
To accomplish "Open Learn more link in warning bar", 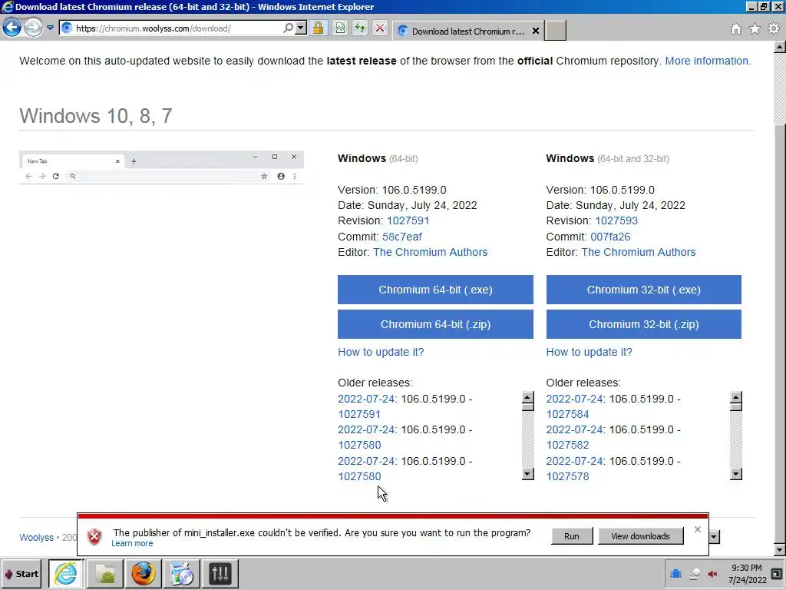I will click(x=132, y=543).
